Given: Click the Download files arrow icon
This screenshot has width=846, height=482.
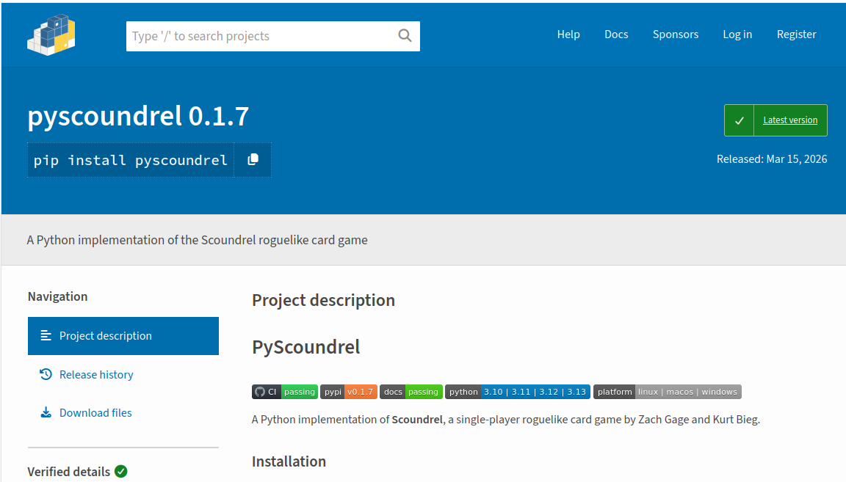Looking at the screenshot, I should 46,412.
